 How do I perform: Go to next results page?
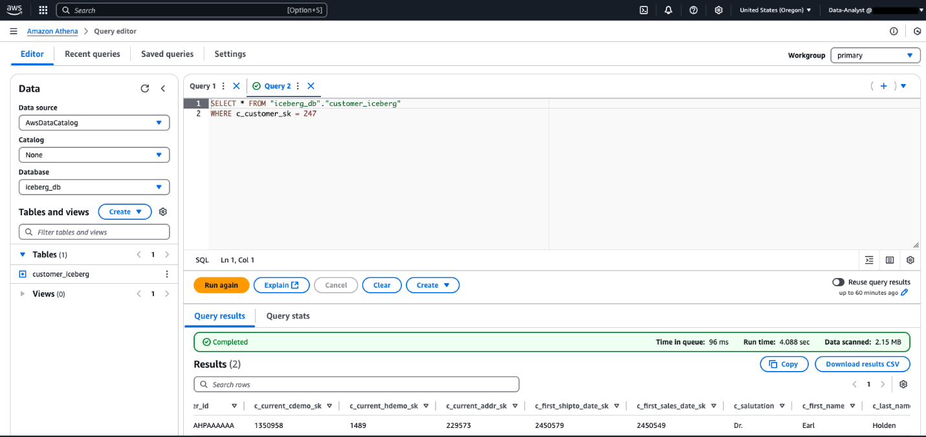pos(883,384)
